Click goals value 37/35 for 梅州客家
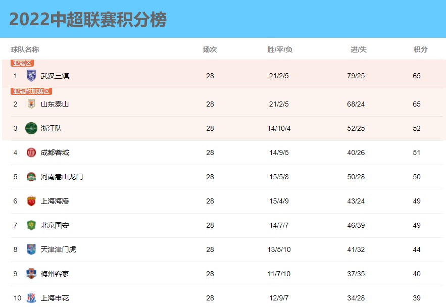The height and width of the screenshot is (307, 446). [356, 274]
